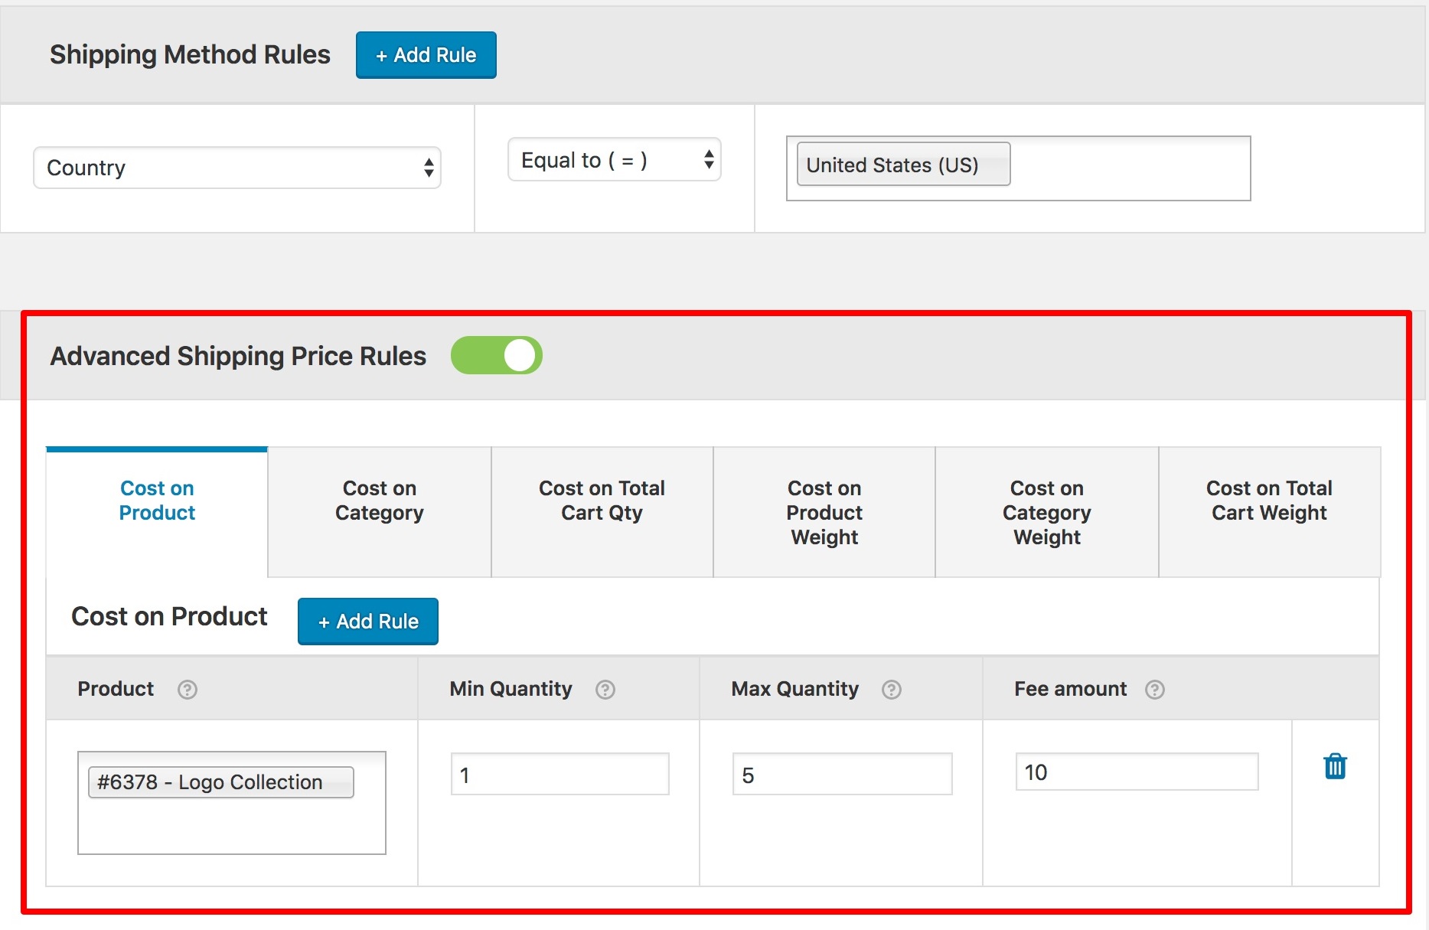
Task: Click the Min Quantity help icon
Action: [605, 690]
